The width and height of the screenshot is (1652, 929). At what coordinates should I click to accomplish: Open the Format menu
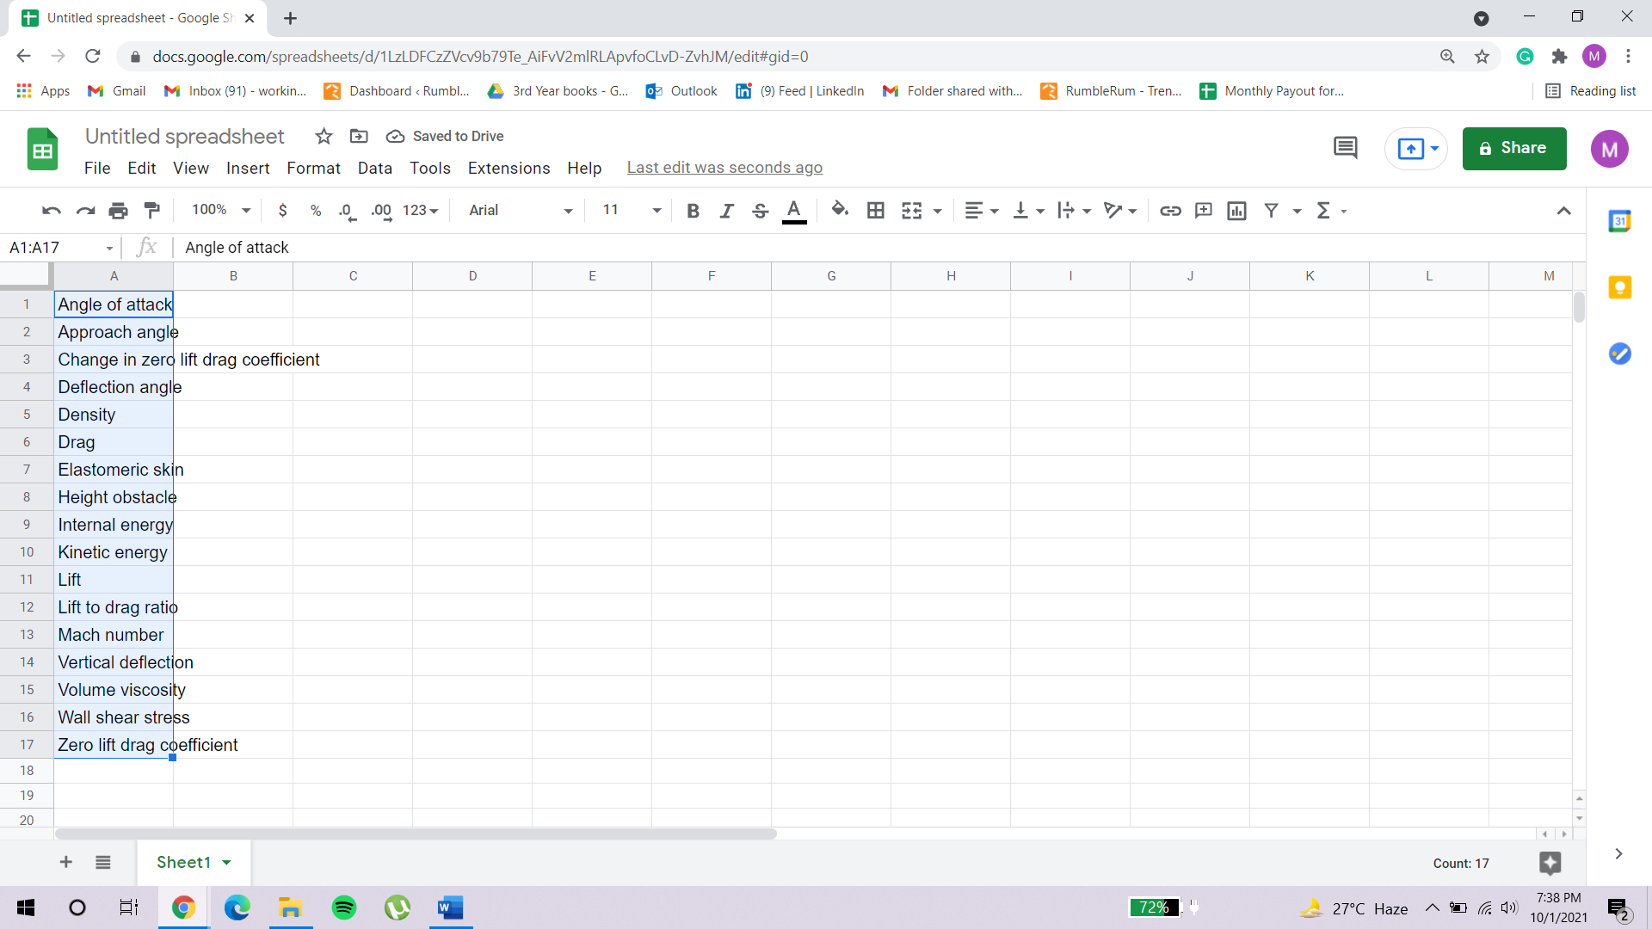tap(313, 169)
